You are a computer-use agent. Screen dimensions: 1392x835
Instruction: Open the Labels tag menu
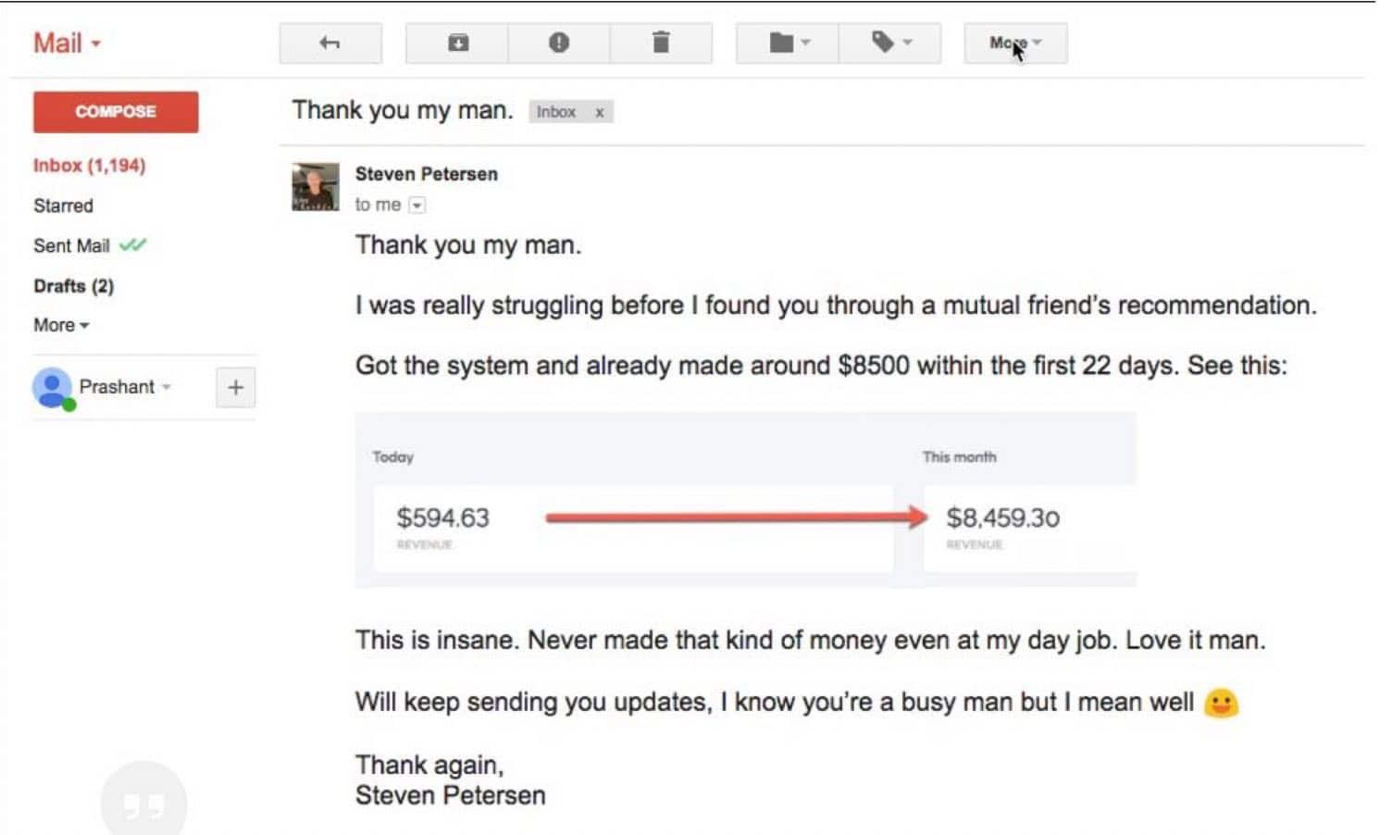click(889, 43)
